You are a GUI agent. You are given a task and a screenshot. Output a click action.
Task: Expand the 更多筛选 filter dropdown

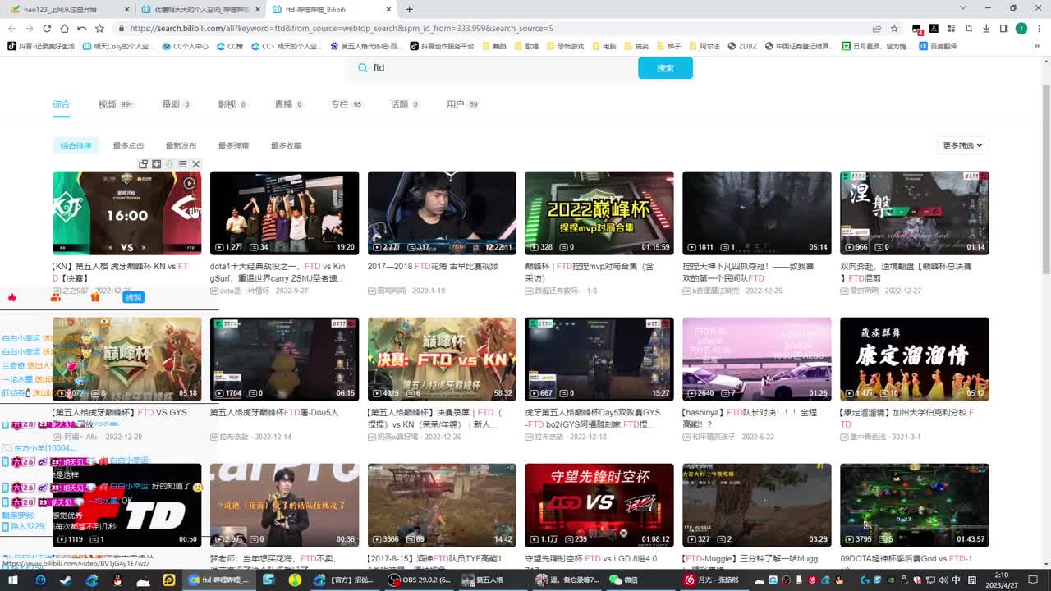(962, 145)
